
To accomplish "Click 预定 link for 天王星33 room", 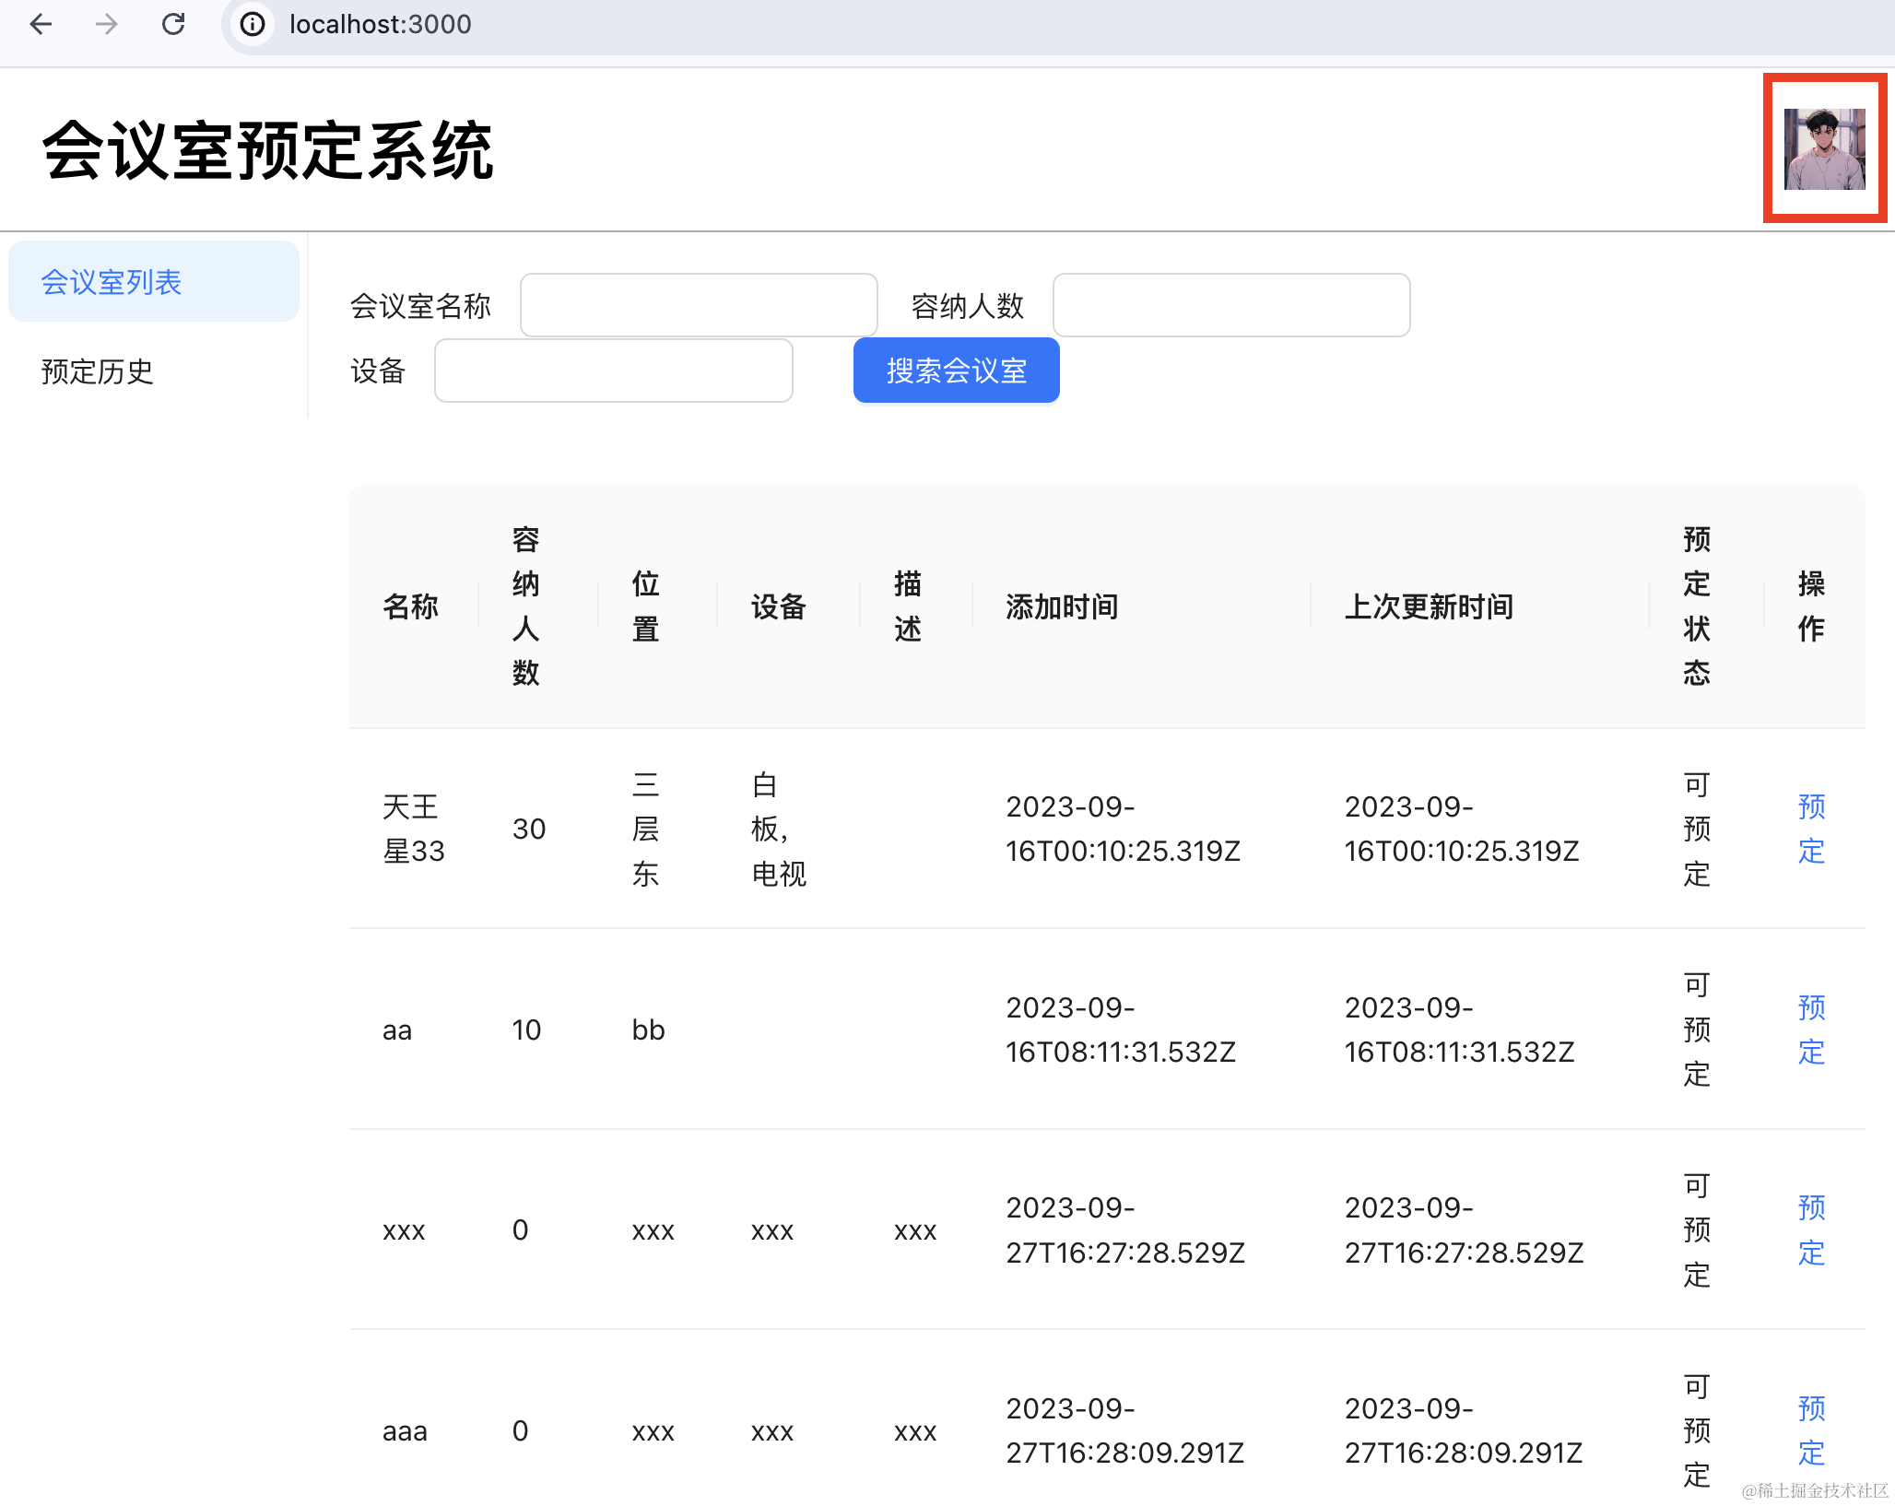I will click(1810, 829).
